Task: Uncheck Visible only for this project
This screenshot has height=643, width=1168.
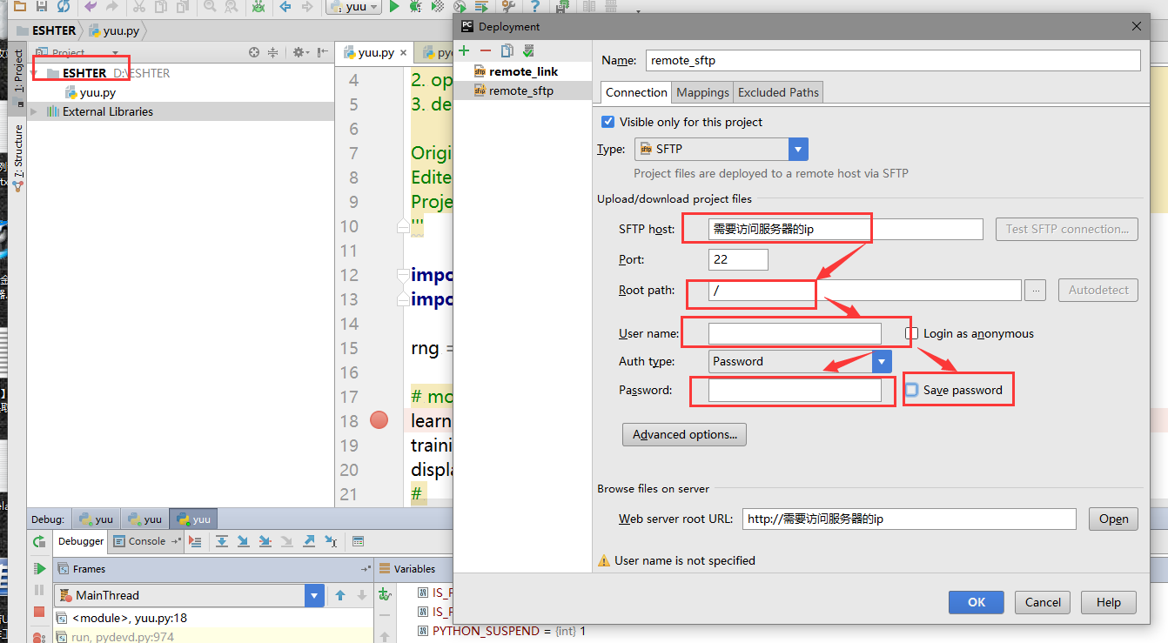Action: 607,122
